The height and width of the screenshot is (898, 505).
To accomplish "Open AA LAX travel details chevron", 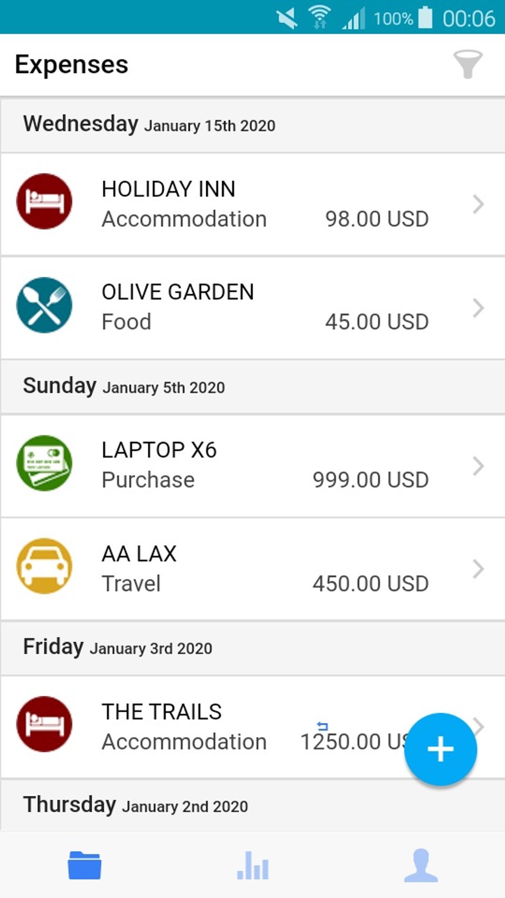I will (478, 569).
